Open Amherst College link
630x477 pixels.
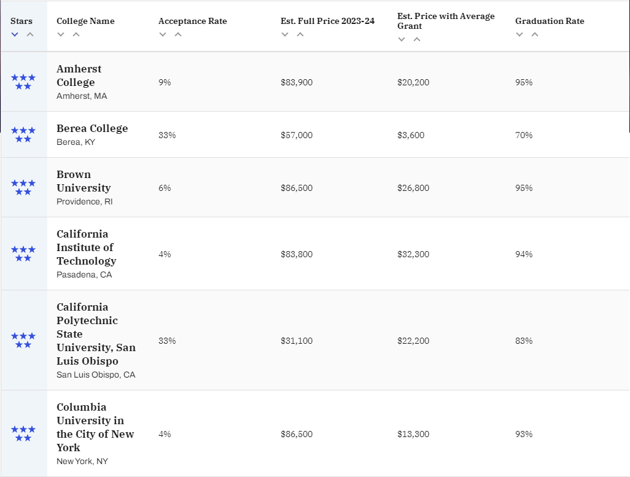79,76
